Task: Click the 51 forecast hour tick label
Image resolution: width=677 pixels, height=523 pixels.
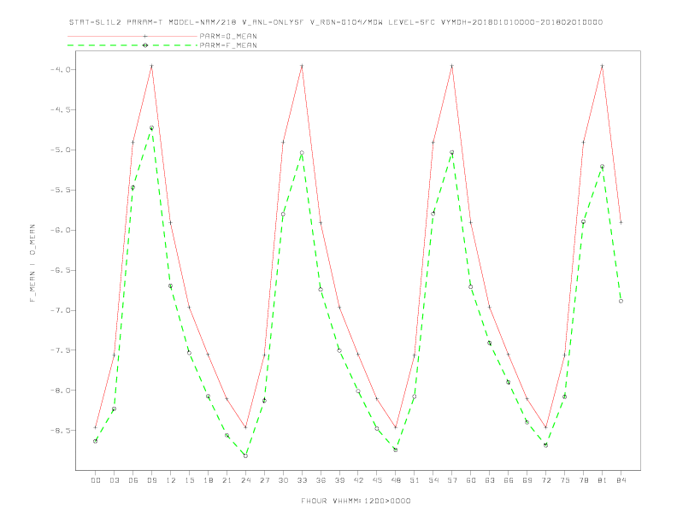Action: point(415,480)
